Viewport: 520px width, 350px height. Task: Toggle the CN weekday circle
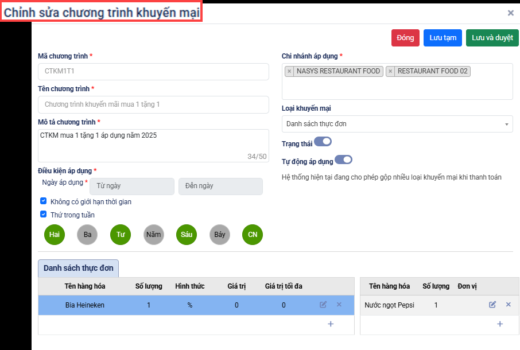(x=253, y=235)
